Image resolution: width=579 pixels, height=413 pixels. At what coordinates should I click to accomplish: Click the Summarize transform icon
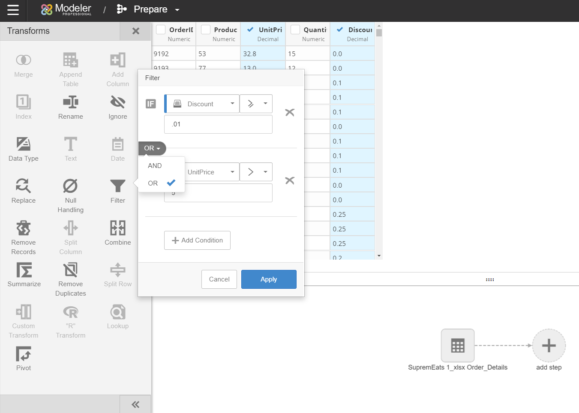coord(24,270)
